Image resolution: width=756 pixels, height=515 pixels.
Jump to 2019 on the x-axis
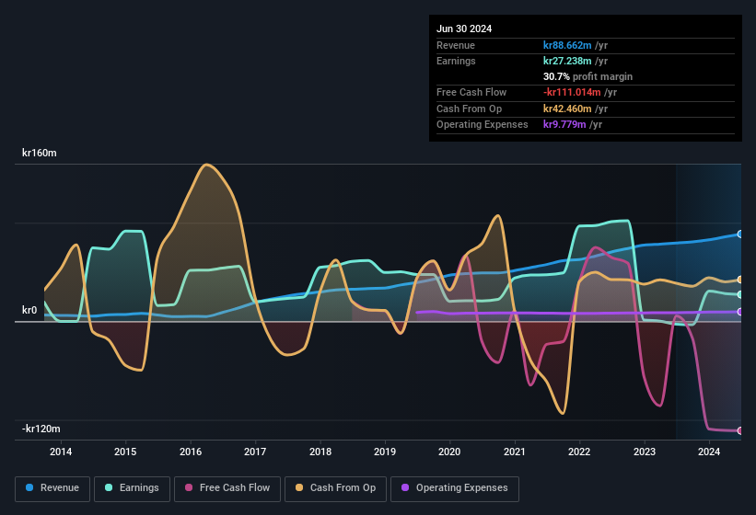point(385,452)
